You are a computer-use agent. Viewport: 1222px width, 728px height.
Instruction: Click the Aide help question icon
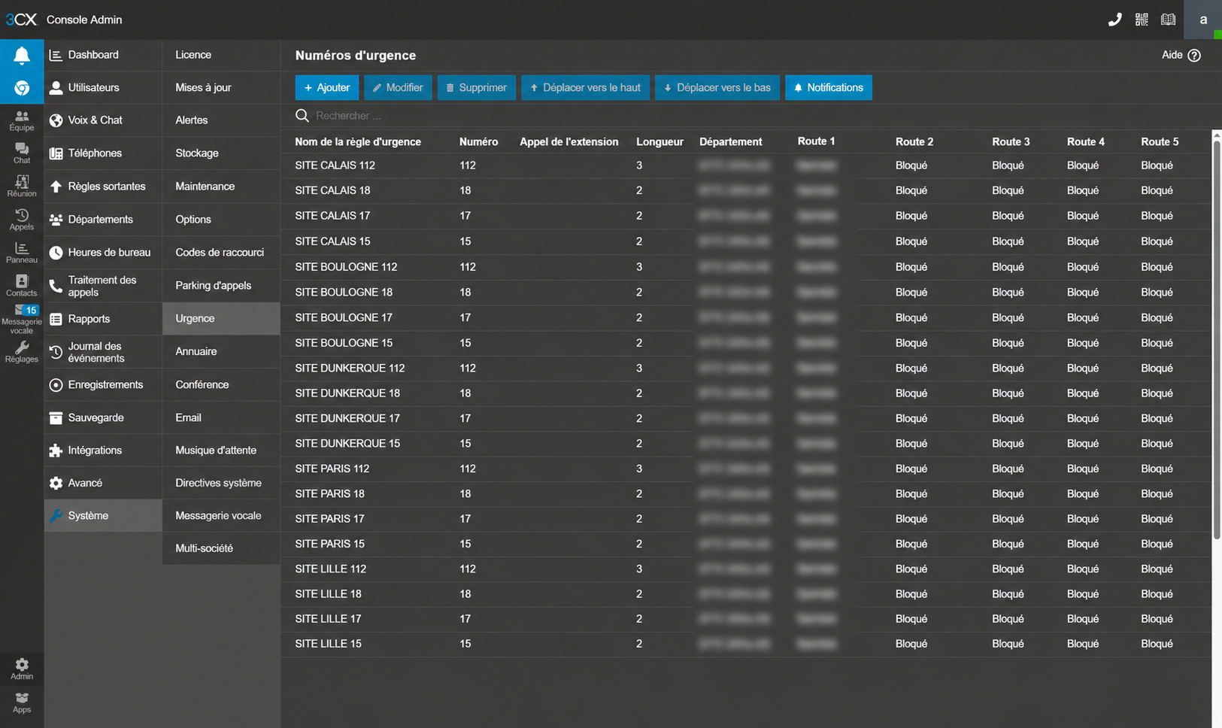1194,55
